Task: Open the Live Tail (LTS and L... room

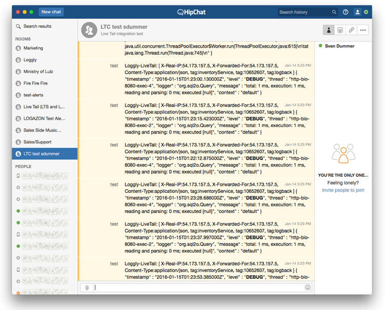Action: [44, 107]
